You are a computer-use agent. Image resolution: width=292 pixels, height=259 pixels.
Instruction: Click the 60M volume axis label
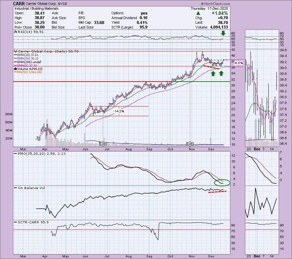(9, 122)
